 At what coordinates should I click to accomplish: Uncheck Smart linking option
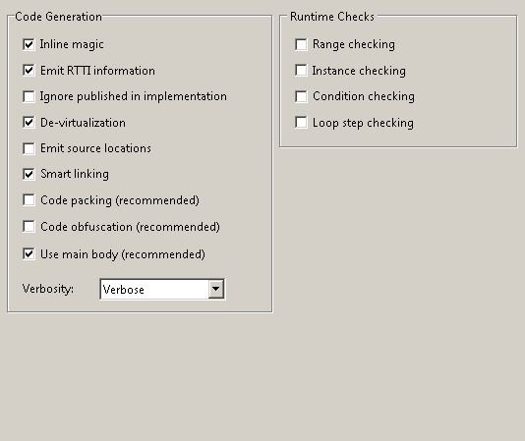pyautogui.click(x=29, y=174)
